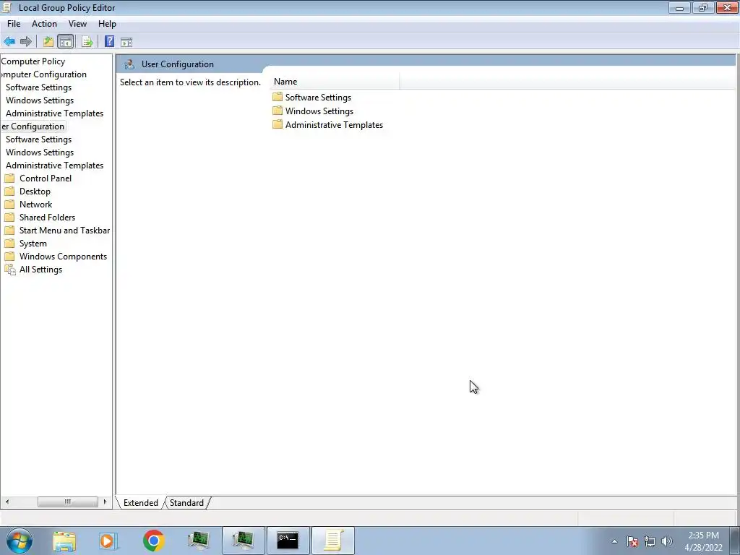
Task: Open Action Center flag in tray
Action: 632,541
